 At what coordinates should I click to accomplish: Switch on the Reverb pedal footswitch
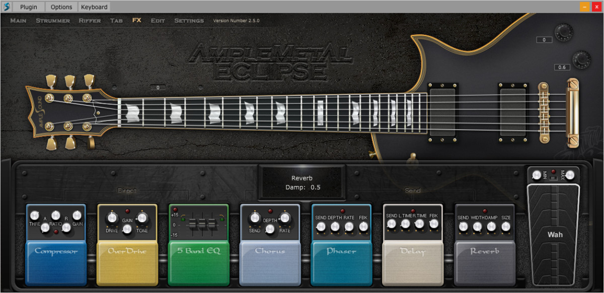[485, 261]
